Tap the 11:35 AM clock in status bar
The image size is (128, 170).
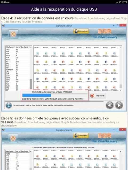(x=5, y=2)
